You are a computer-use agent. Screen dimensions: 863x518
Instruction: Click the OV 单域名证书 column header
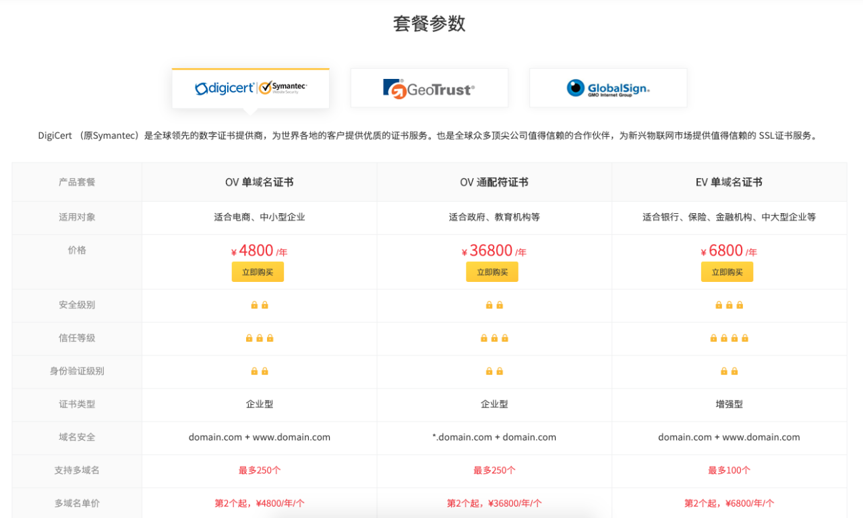point(260,182)
